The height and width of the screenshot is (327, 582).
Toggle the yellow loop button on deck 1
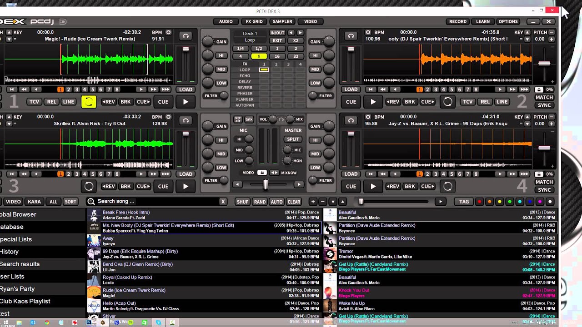coord(89,102)
